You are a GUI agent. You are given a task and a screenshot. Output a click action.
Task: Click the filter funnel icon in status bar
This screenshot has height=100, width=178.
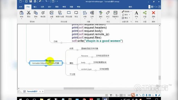tap(111, 95)
